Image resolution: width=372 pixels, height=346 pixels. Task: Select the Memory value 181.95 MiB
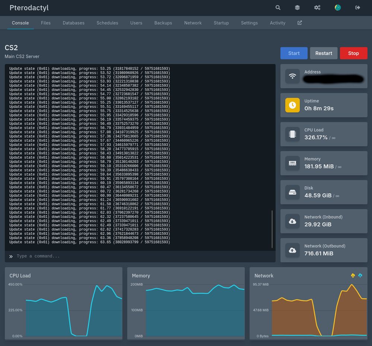[319, 166]
